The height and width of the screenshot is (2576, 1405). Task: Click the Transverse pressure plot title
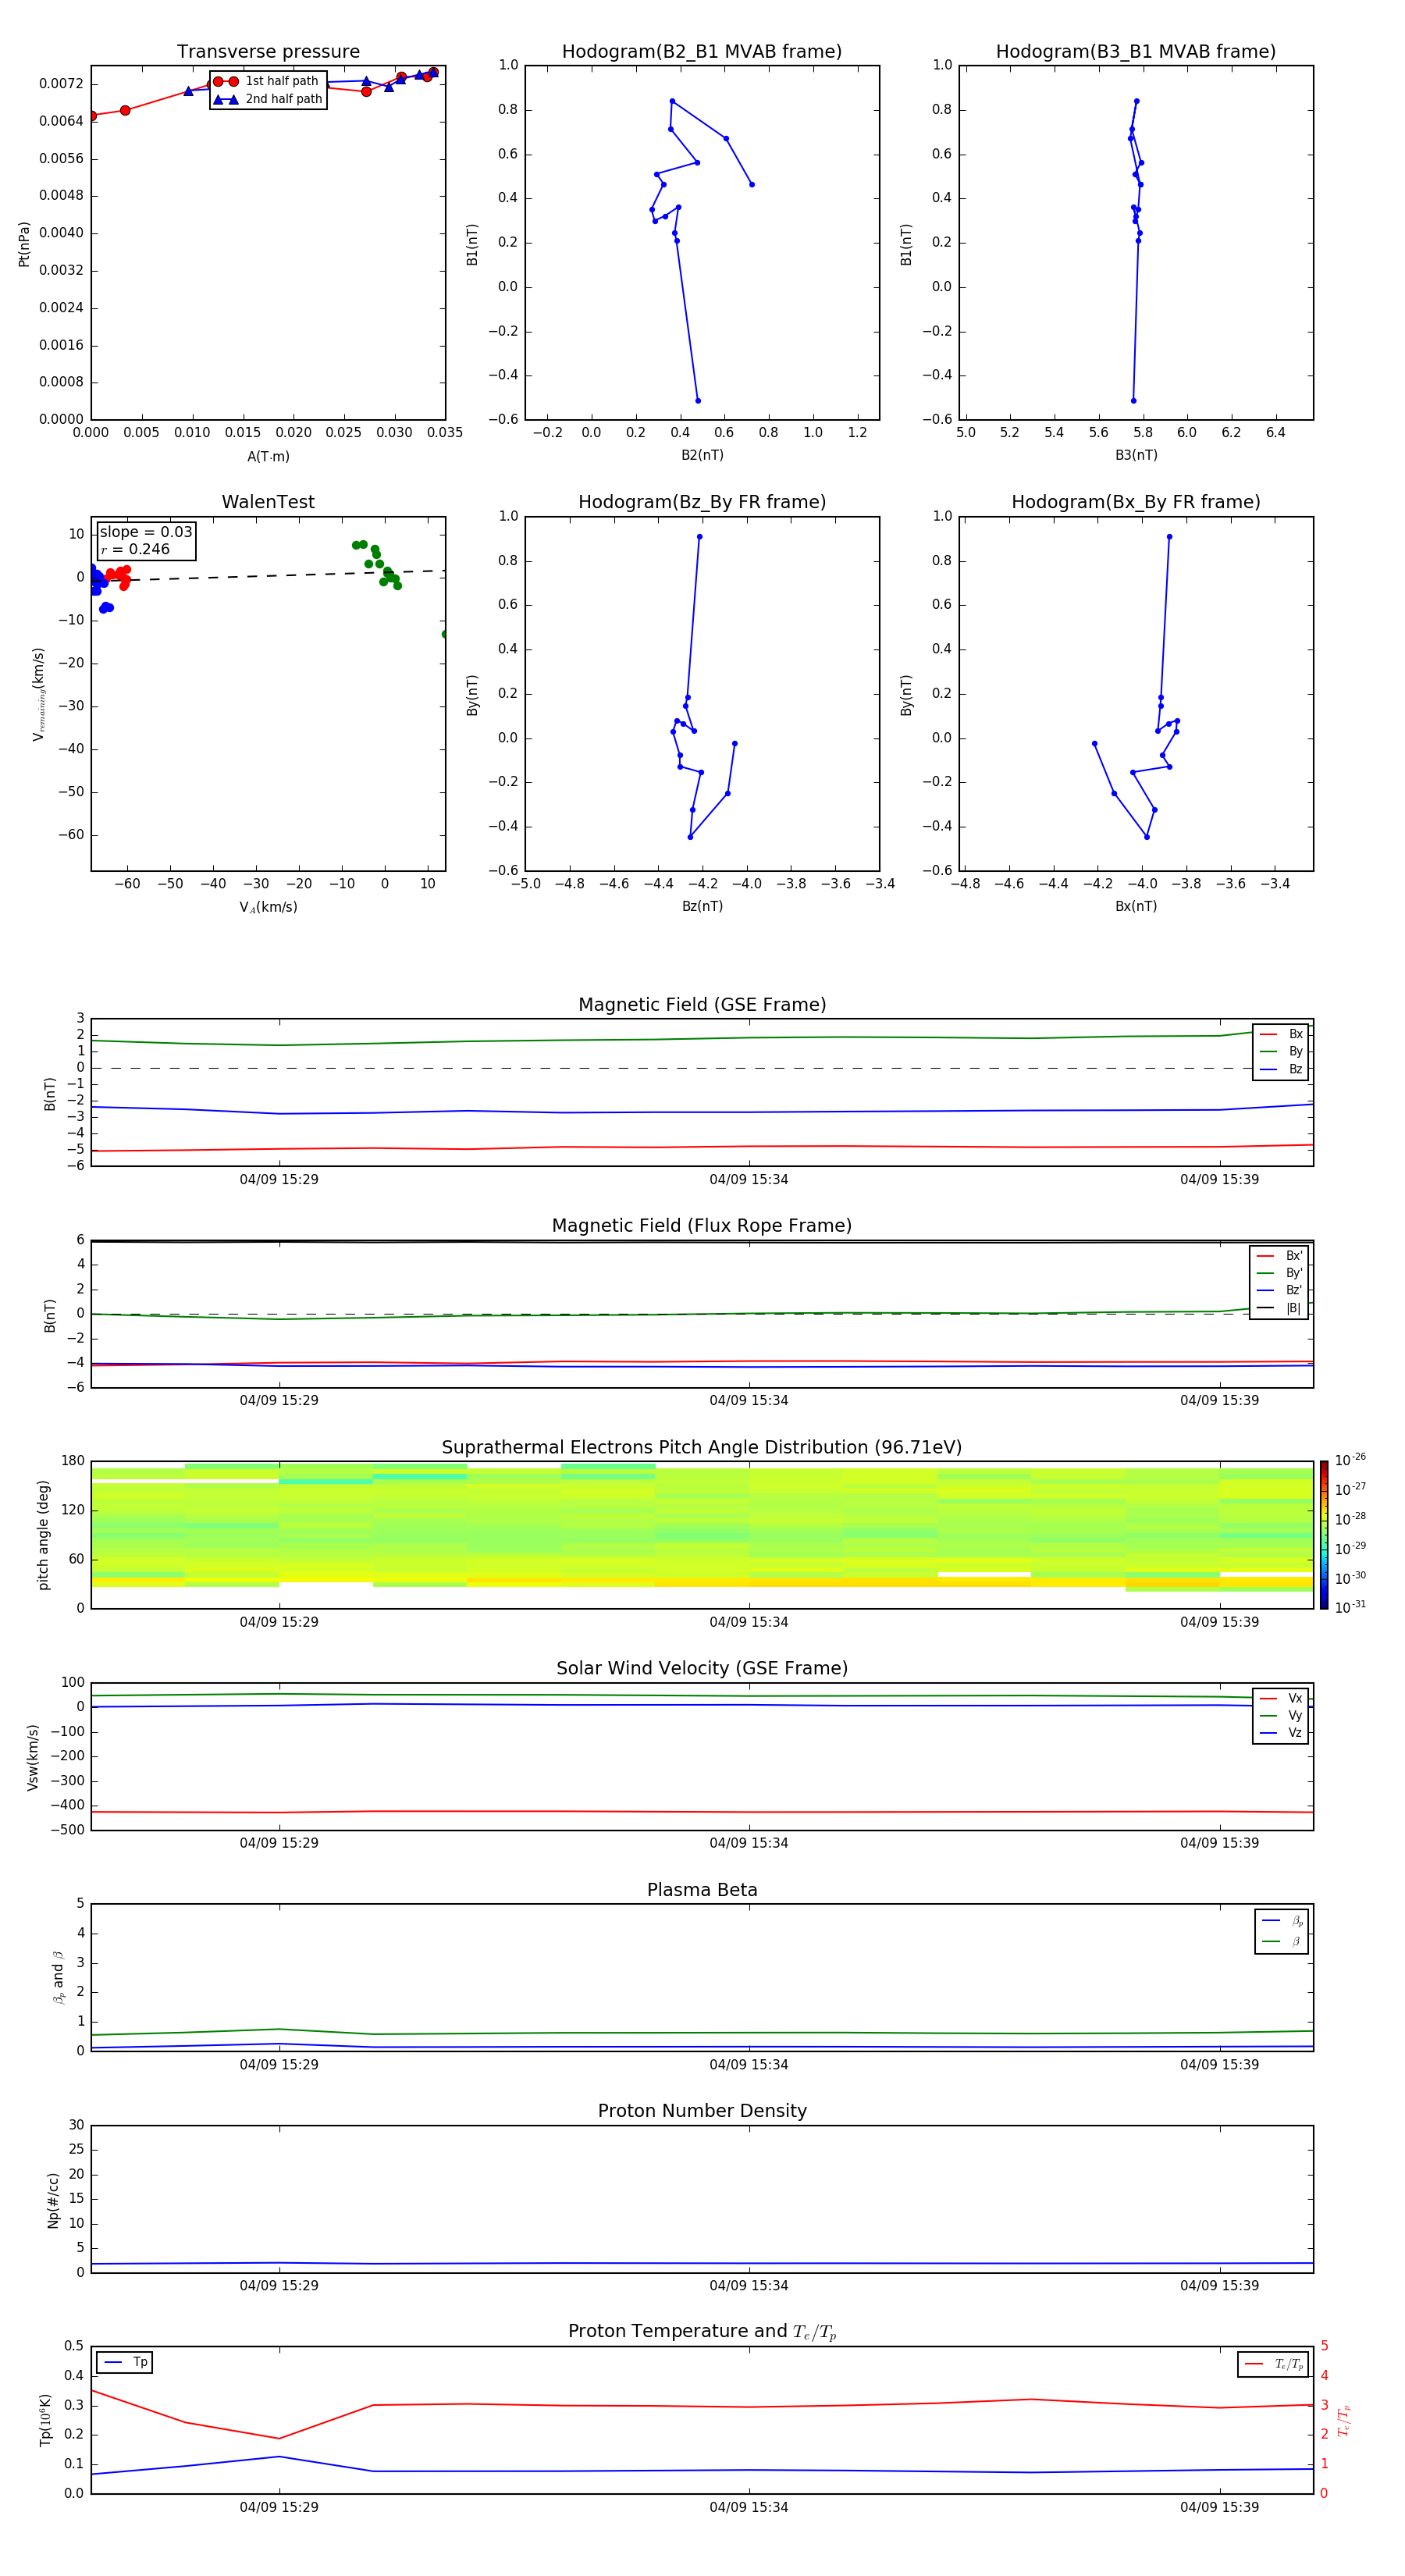coord(268,52)
